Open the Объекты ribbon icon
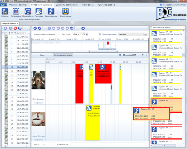The image size is (187, 149). pos(5,11)
